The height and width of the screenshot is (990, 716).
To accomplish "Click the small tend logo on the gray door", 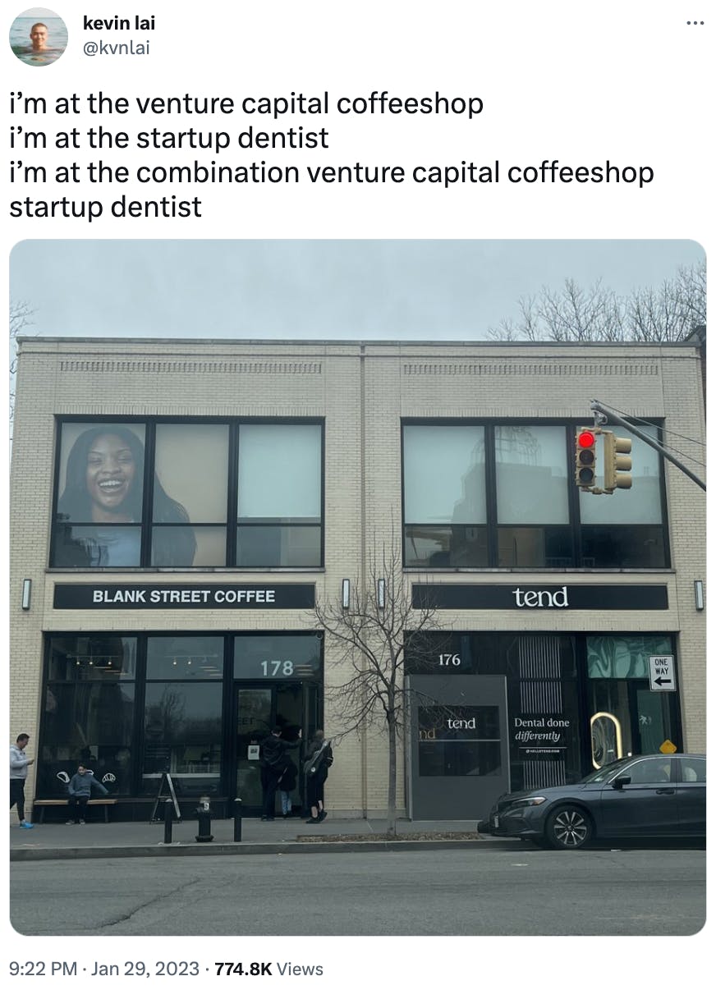I will [x=461, y=723].
